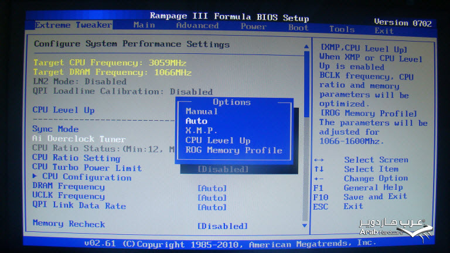The width and height of the screenshot is (450, 253).
Task: Click the CPU Ratio Status line
Action: tap(103, 149)
